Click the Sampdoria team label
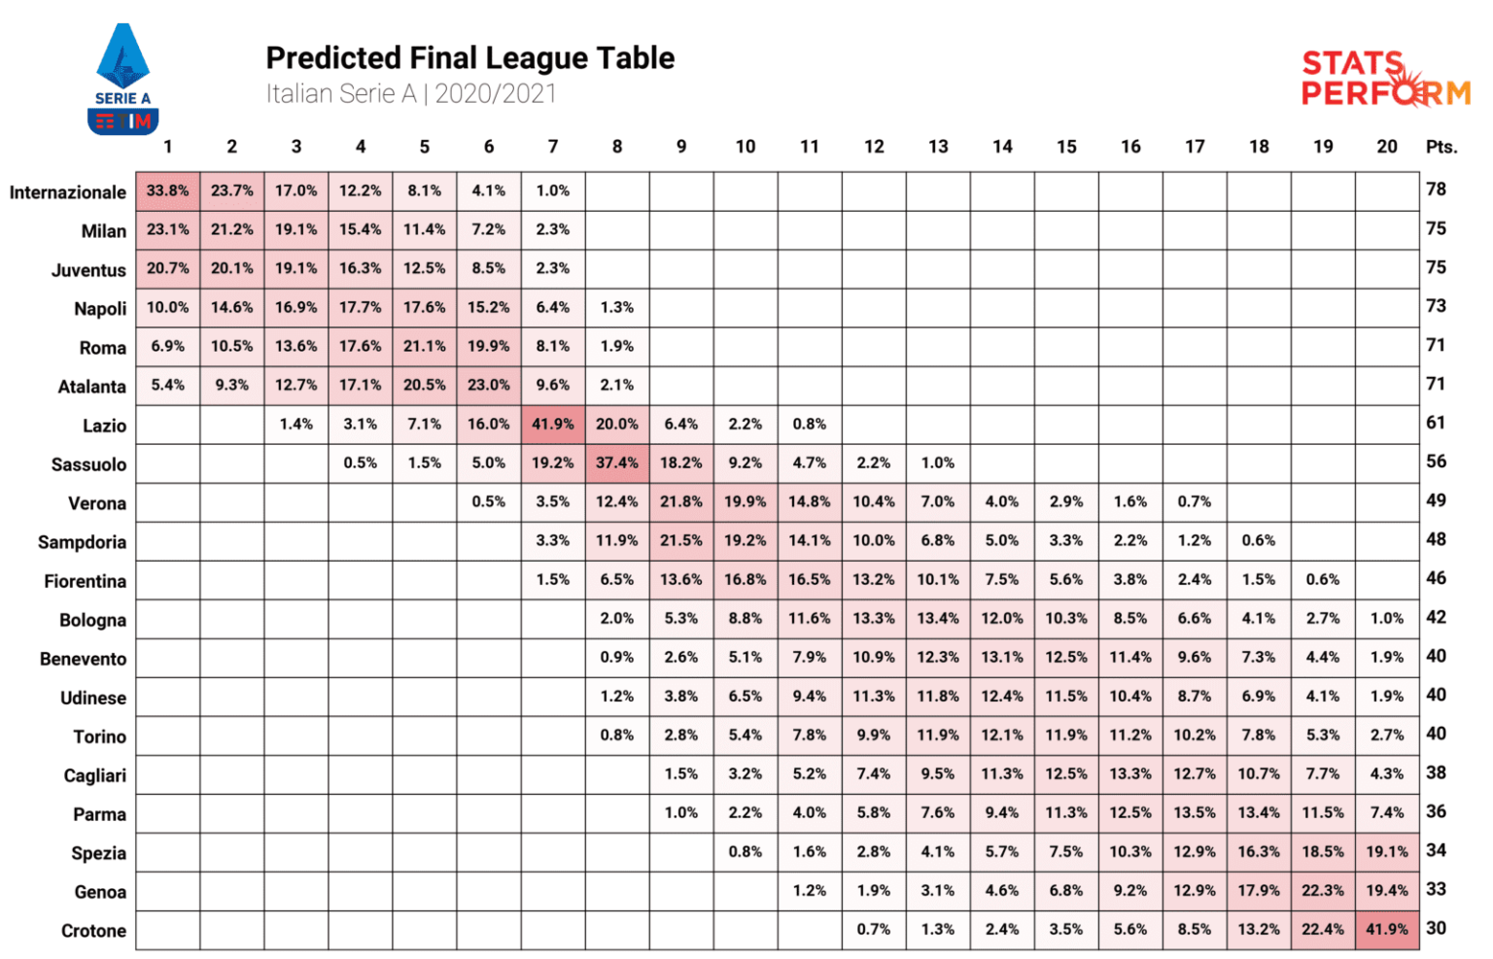The image size is (1493, 959). (x=82, y=542)
